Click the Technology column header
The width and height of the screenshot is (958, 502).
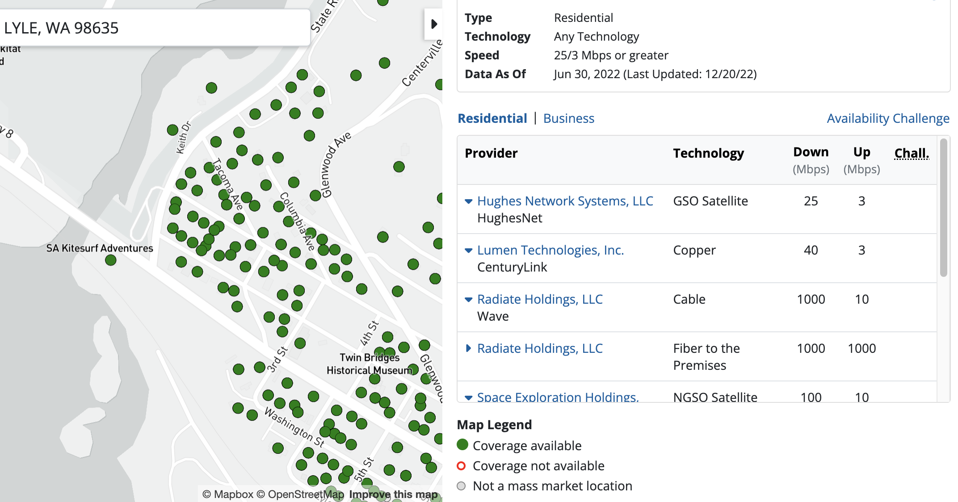coord(709,153)
